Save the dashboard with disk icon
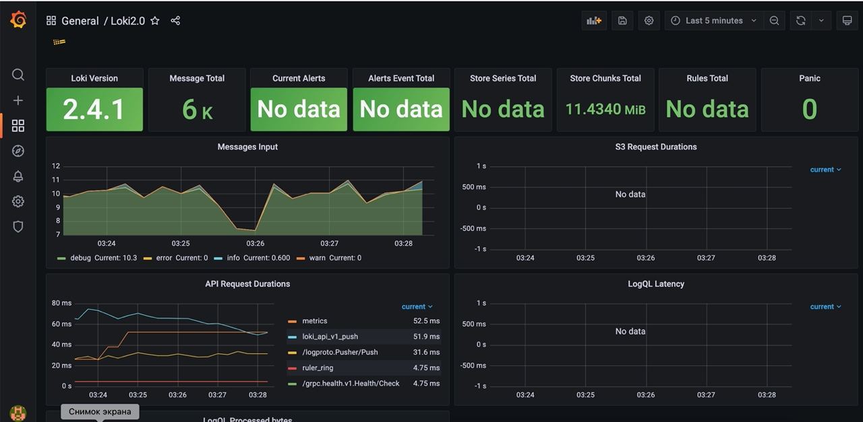 622,21
